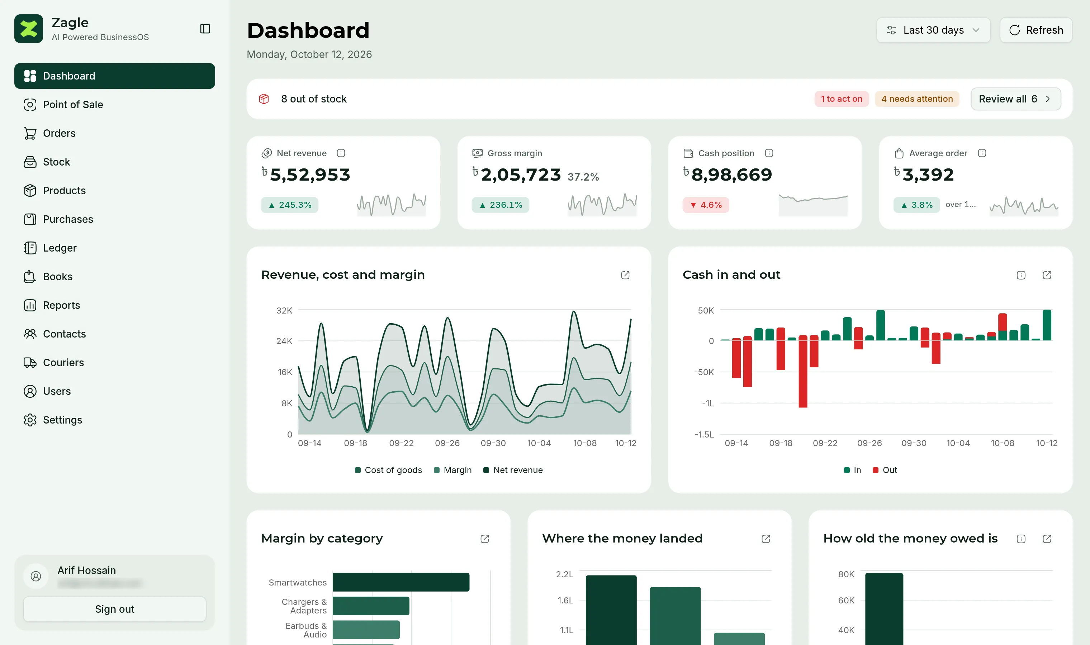This screenshot has width=1090, height=645.
Task: Expand Where the money landed chart
Action: (766, 539)
